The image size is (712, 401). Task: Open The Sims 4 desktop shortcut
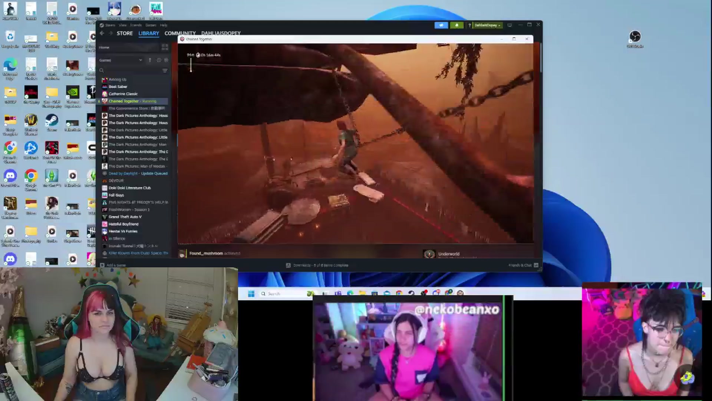pos(52,178)
